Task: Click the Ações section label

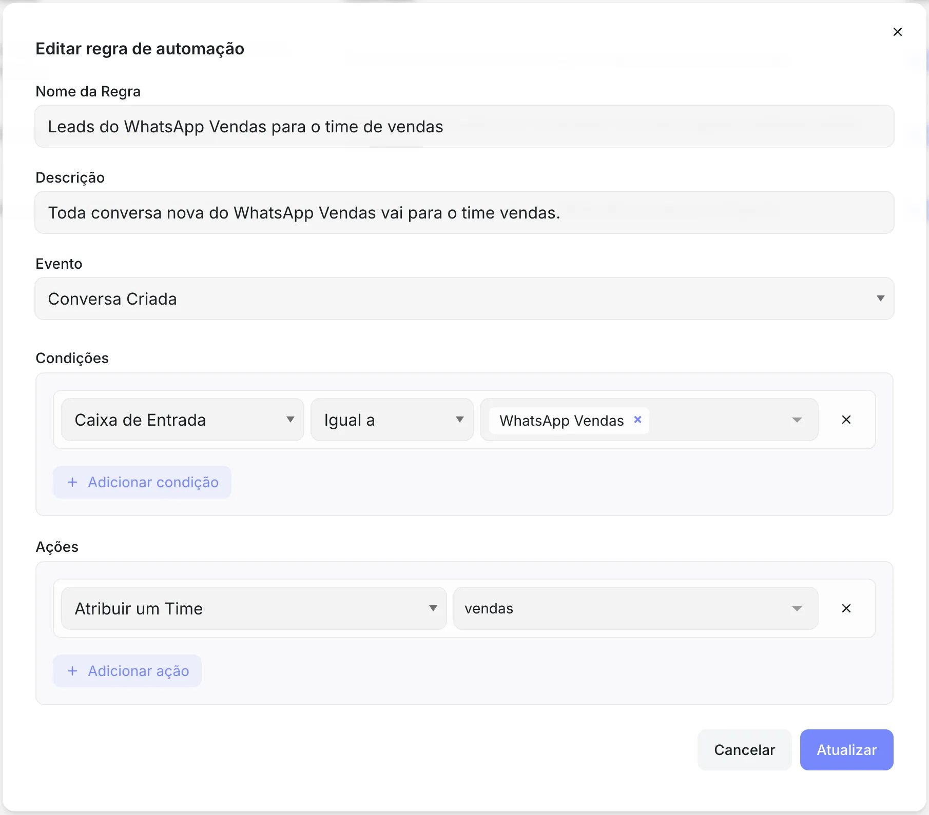Action: tap(57, 547)
